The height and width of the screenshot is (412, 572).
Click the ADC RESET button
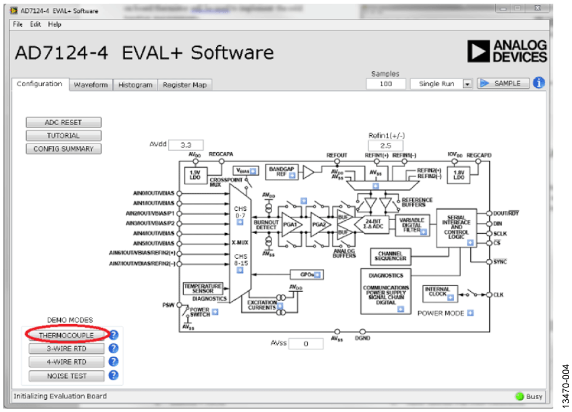coord(64,122)
